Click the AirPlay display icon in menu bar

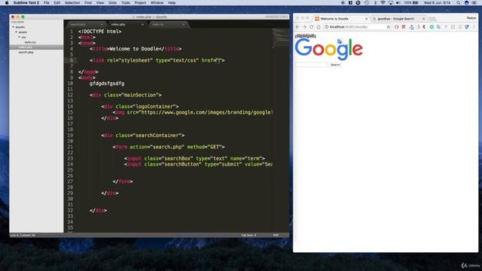tap(390, 3)
